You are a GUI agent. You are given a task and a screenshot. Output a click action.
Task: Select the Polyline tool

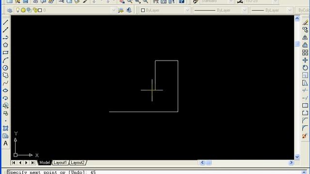[5, 38]
